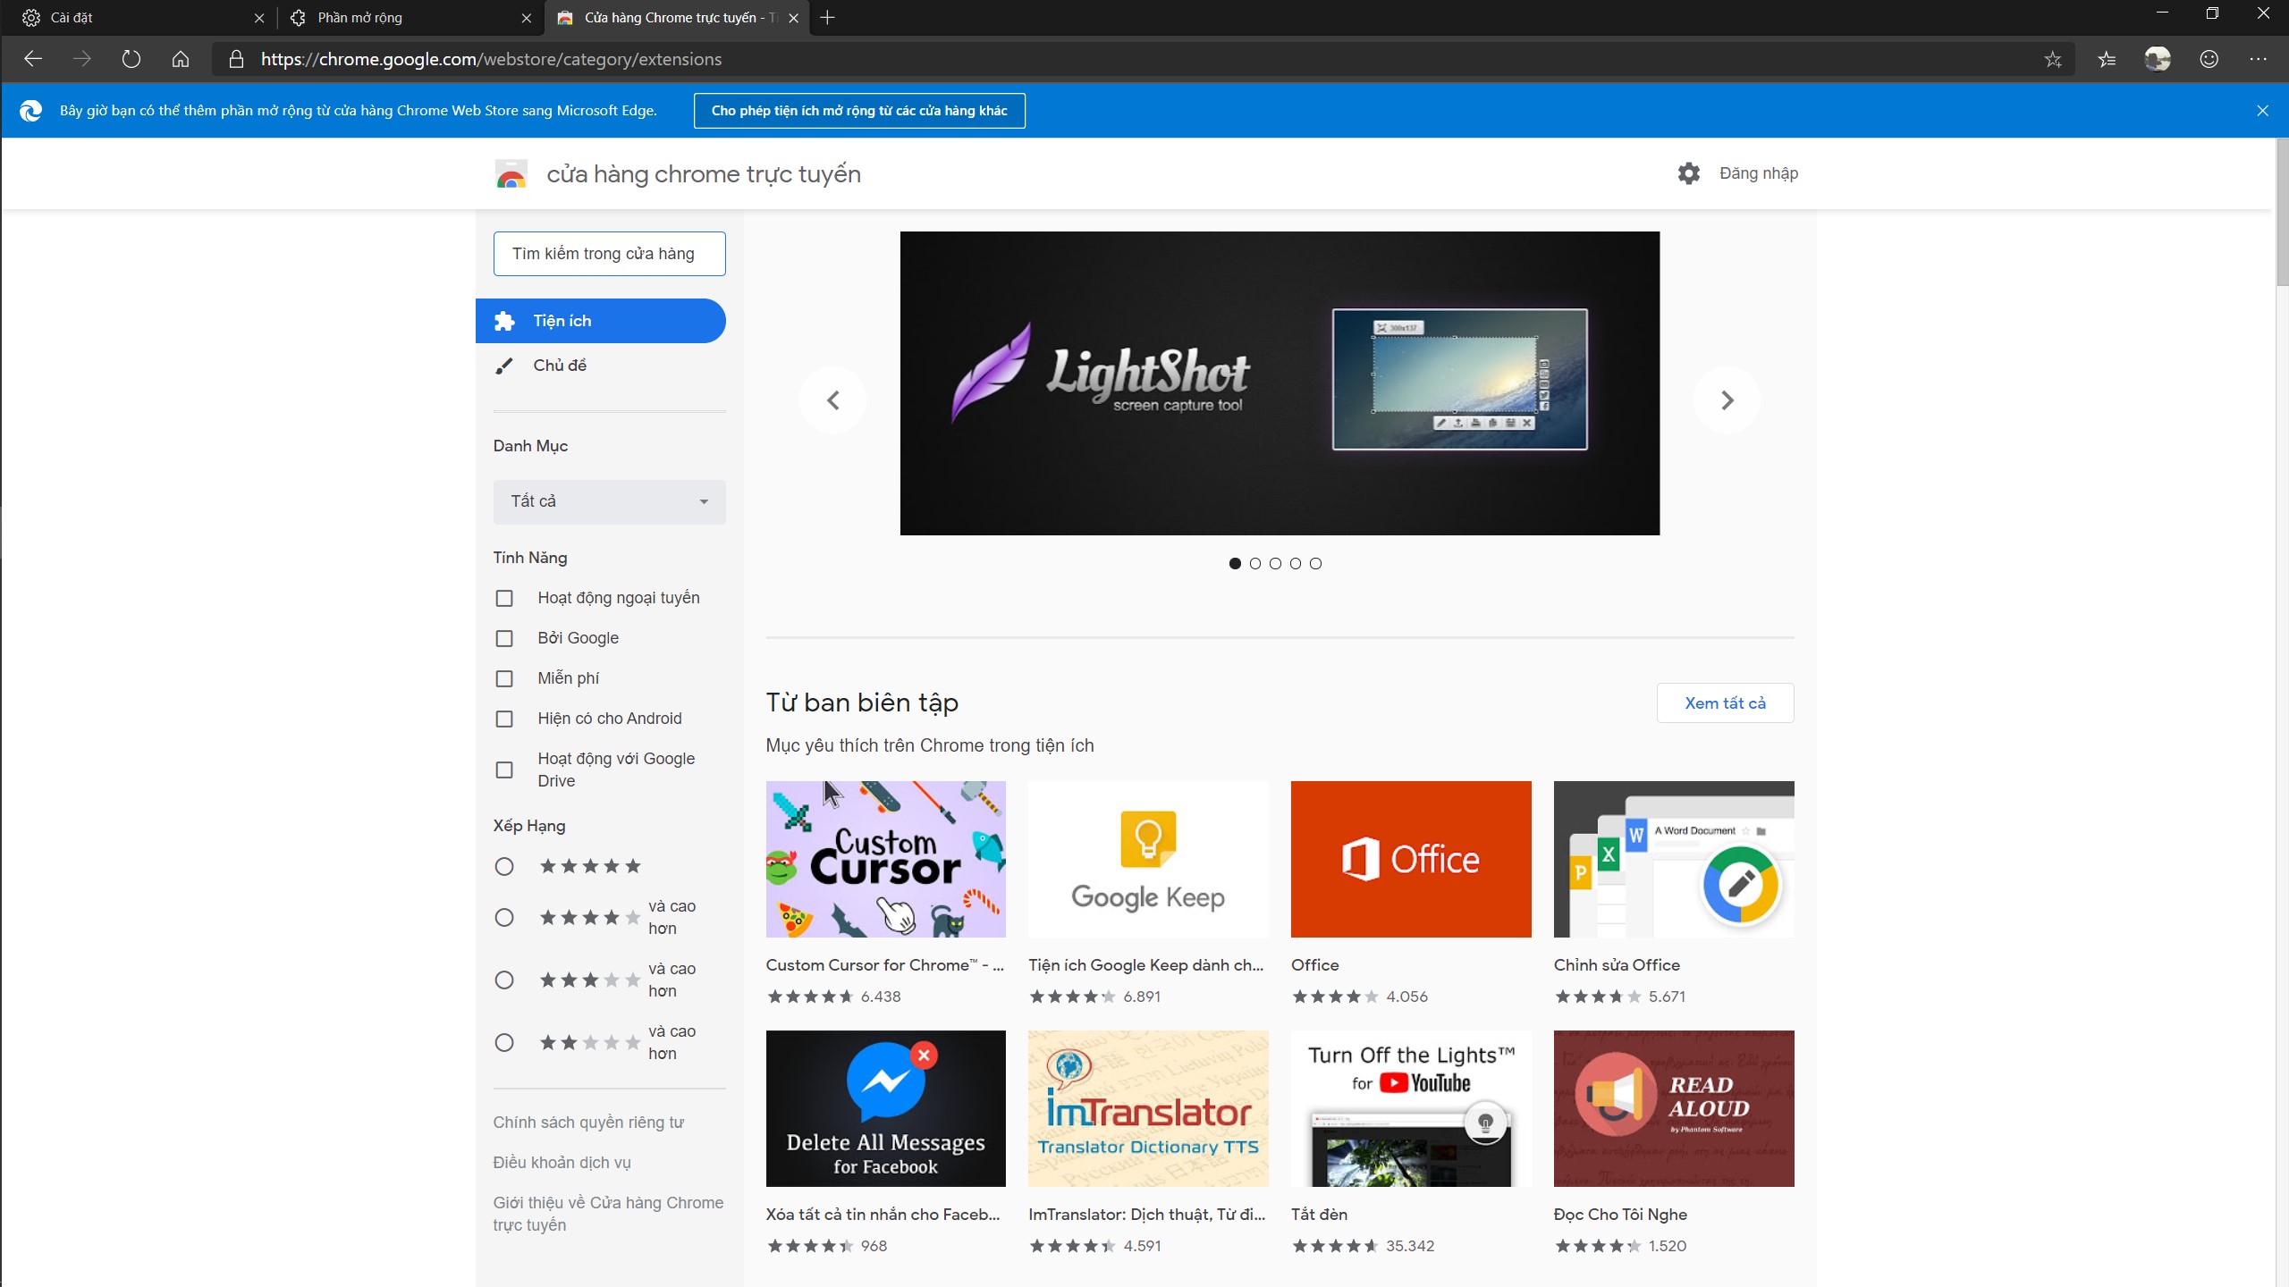Send feedback with smiley icon
Viewport: 2289px width, 1287px height.
tap(2209, 59)
